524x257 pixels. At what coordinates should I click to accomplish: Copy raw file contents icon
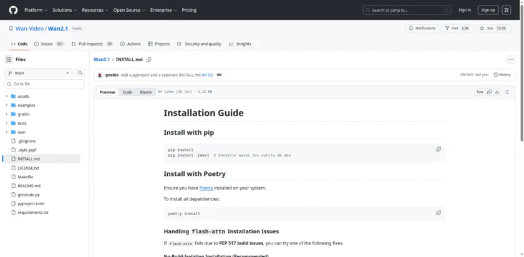coord(489,92)
